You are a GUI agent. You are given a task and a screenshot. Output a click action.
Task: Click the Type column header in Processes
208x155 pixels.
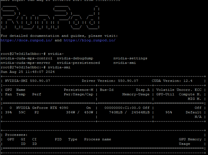73,139
